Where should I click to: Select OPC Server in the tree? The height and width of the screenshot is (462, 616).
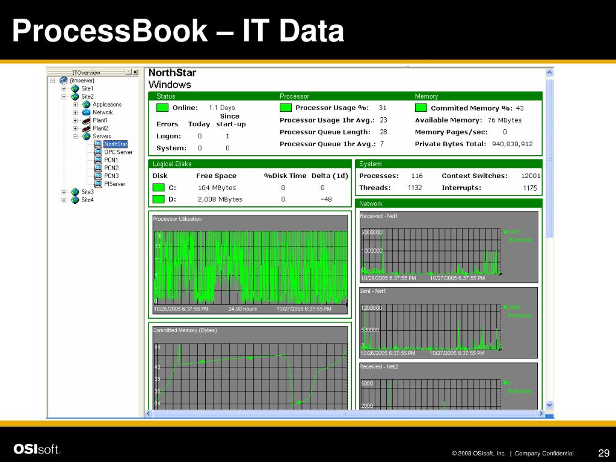click(x=119, y=152)
